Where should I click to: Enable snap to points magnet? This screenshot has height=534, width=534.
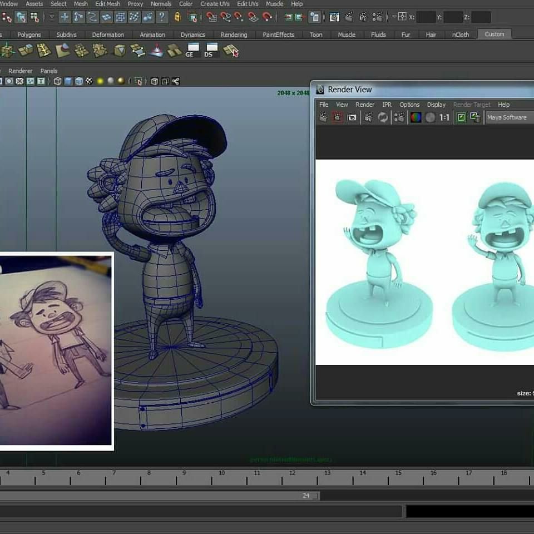239,17
